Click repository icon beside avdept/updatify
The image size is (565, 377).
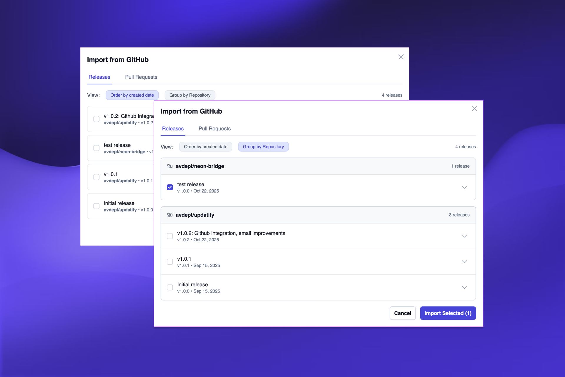(170, 215)
